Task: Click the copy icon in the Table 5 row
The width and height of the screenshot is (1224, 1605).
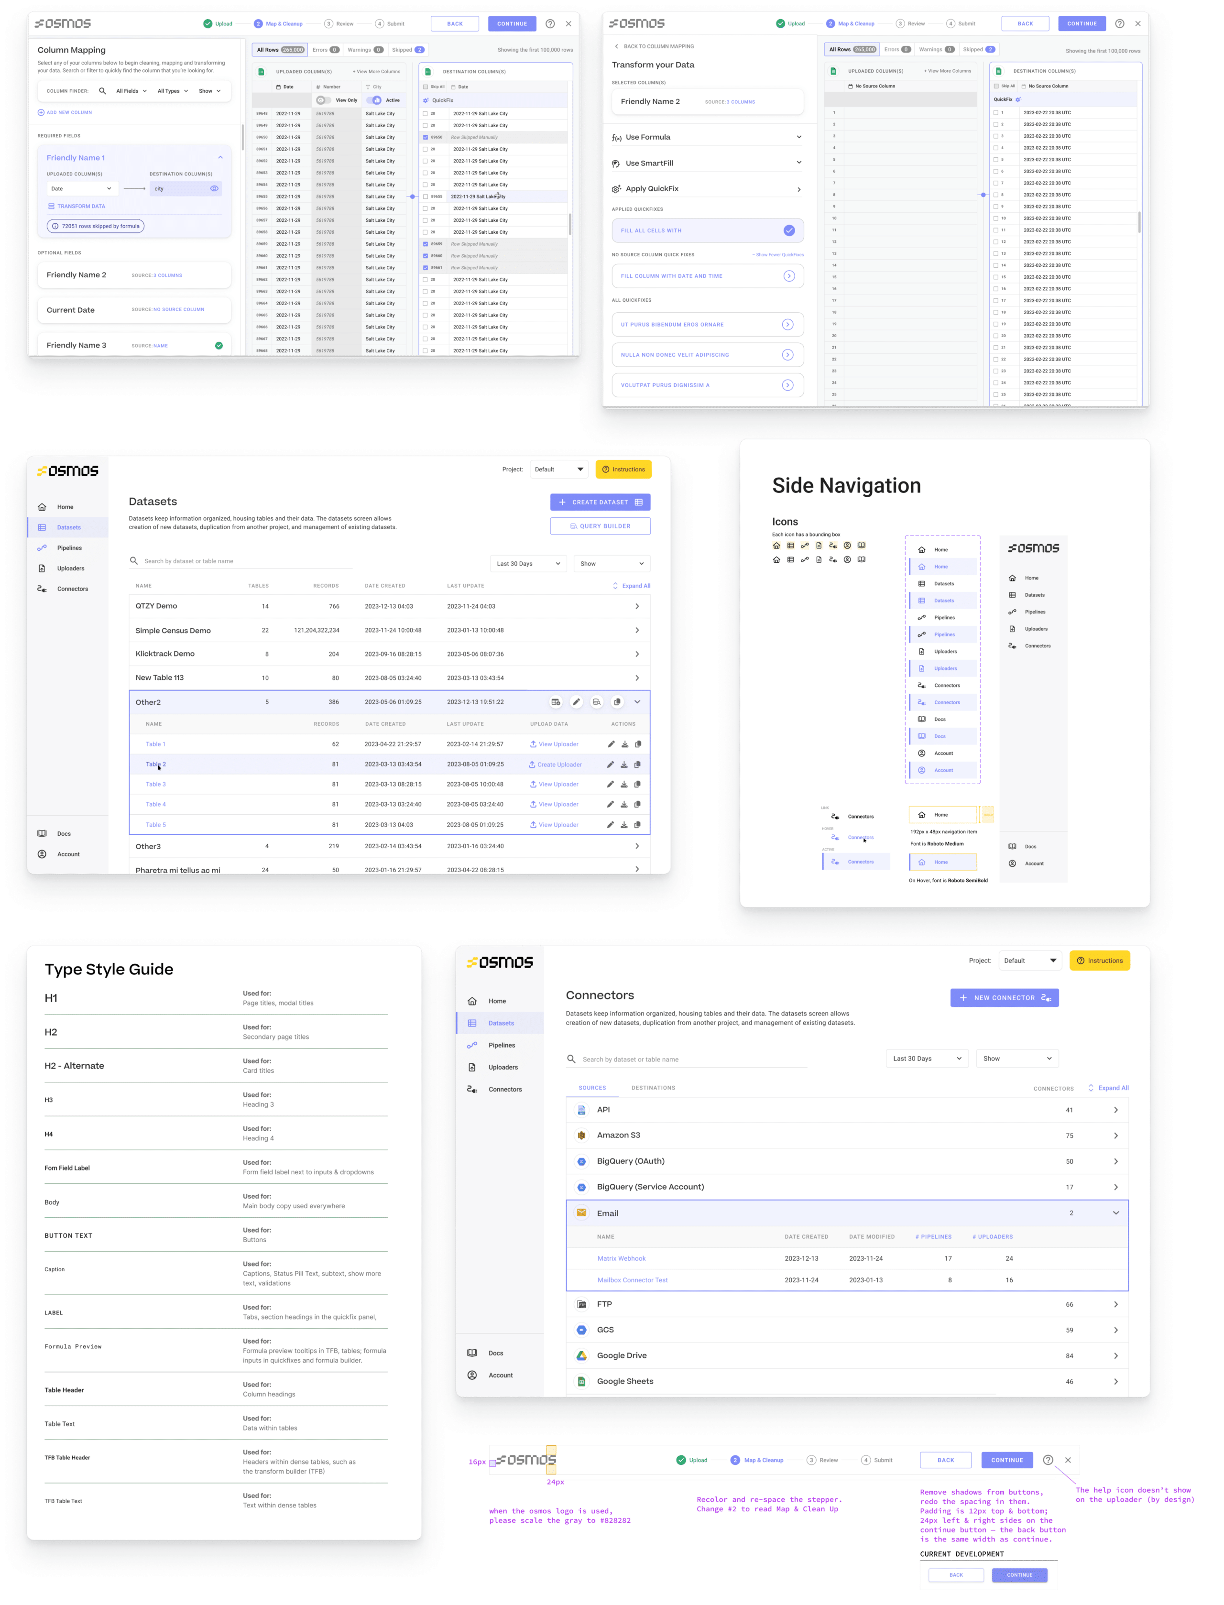Action: (637, 825)
